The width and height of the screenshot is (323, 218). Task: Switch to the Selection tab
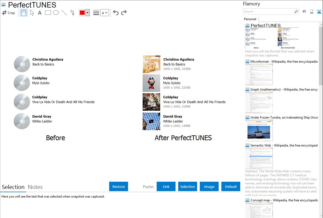(13, 187)
